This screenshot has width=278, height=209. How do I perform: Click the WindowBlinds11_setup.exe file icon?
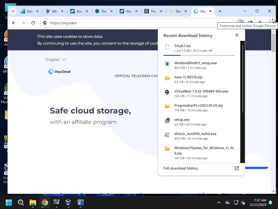coord(167,64)
